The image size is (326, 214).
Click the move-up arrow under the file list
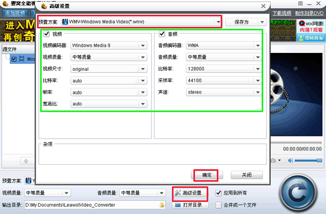tap(26, 161)
